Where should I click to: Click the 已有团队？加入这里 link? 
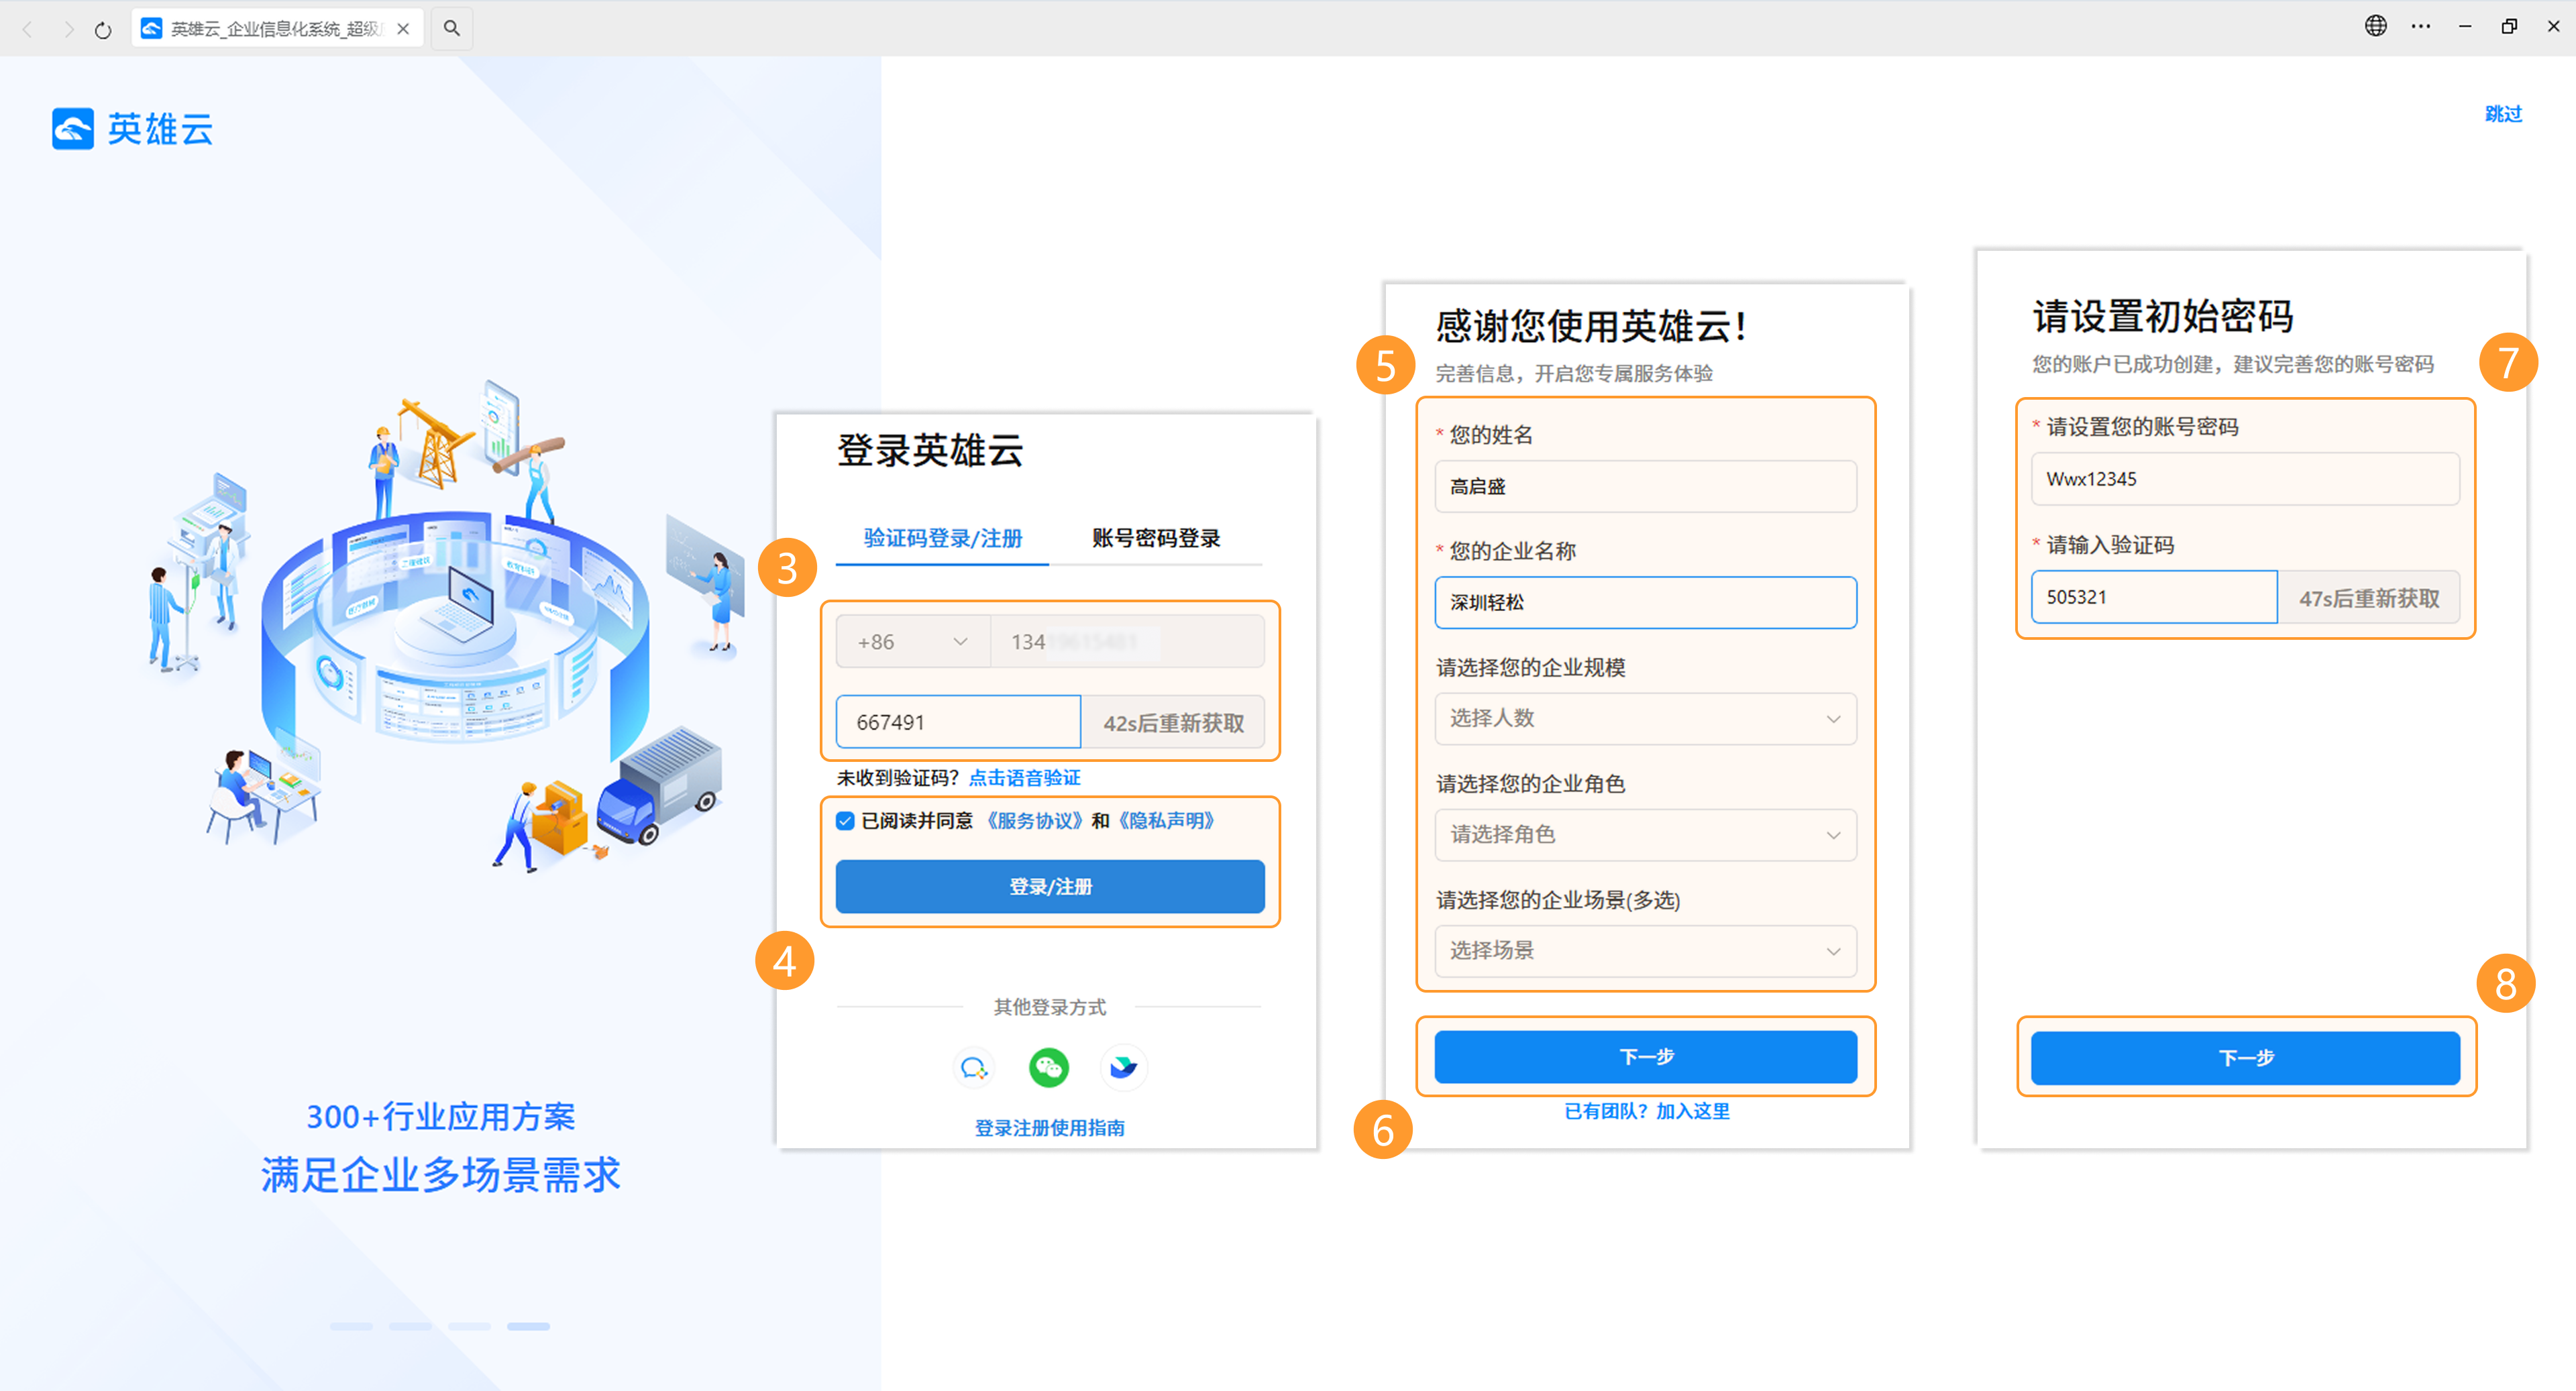coord(1647,1110)
